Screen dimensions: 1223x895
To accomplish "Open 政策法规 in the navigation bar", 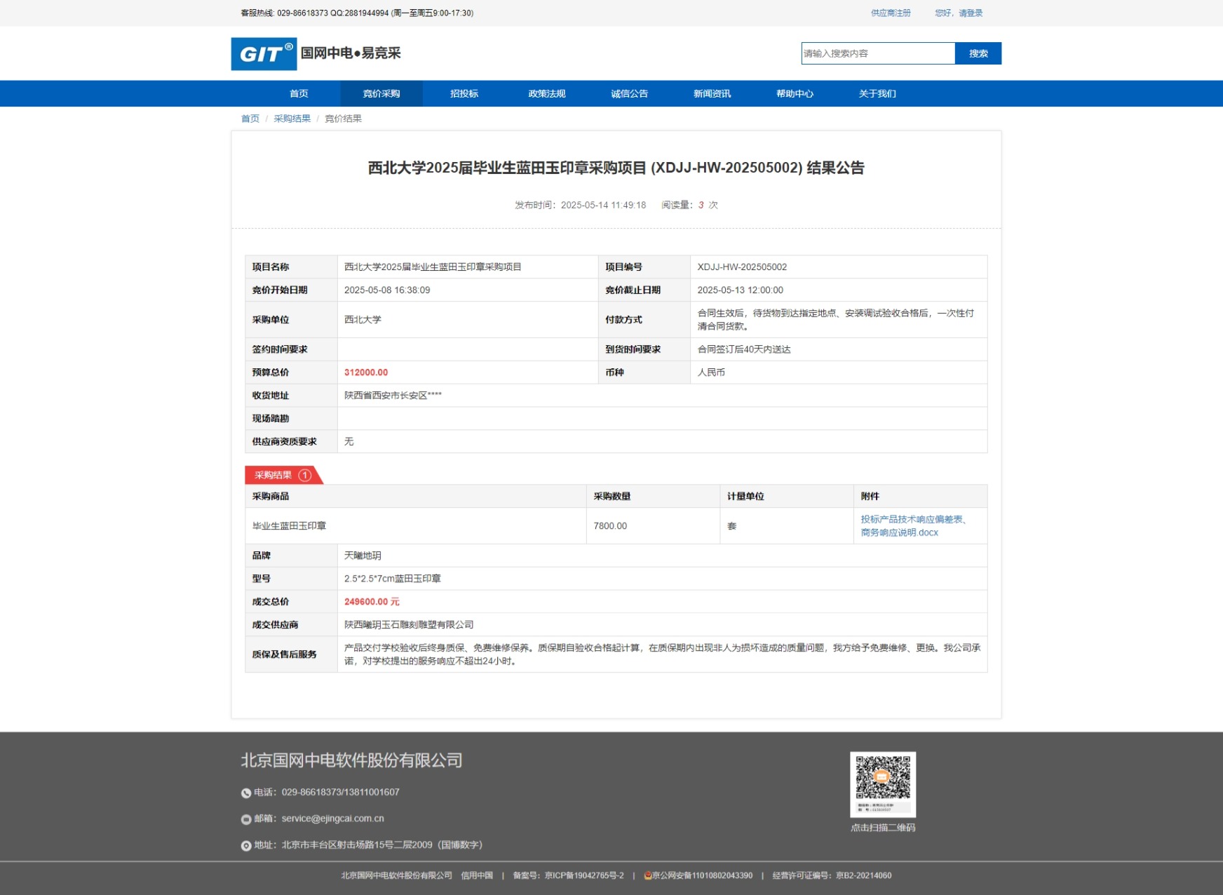I will pyautogui.click(x=547, y=94).
